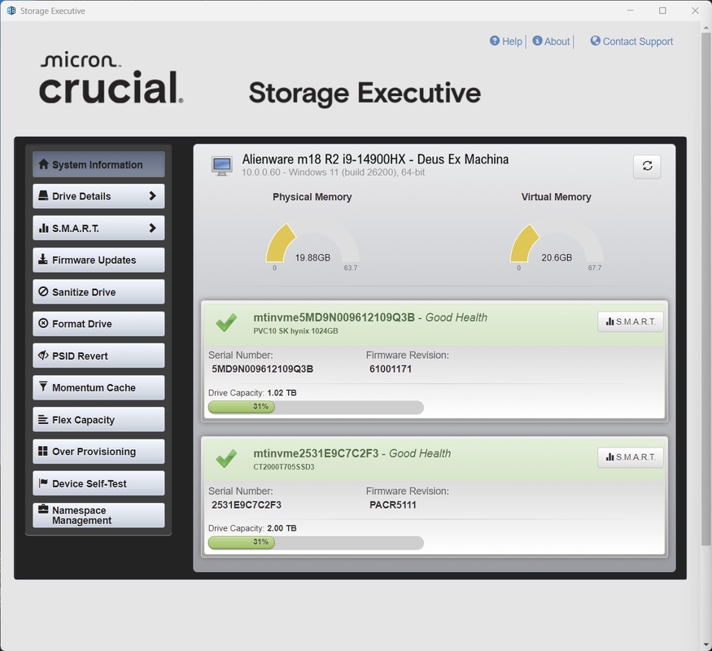The height and width of the screenshot is (651, 712).
Task: Click the 2.00 TB drive capacity bar
Action: pyautogui.click(x=316, y=543)
